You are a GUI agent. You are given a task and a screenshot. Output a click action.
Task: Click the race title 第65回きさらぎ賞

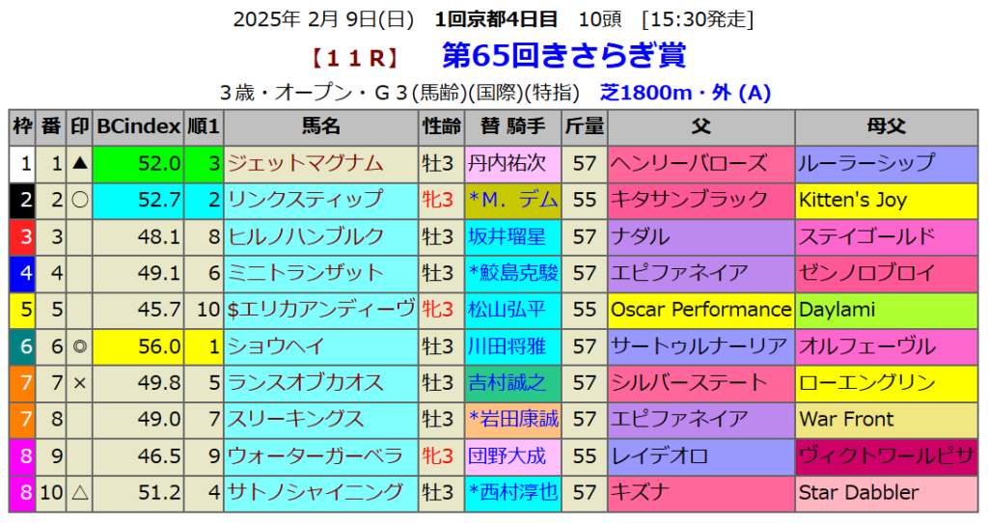click(563, 56)
